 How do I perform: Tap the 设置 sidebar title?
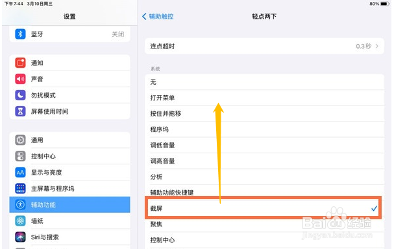coord(69,17)
